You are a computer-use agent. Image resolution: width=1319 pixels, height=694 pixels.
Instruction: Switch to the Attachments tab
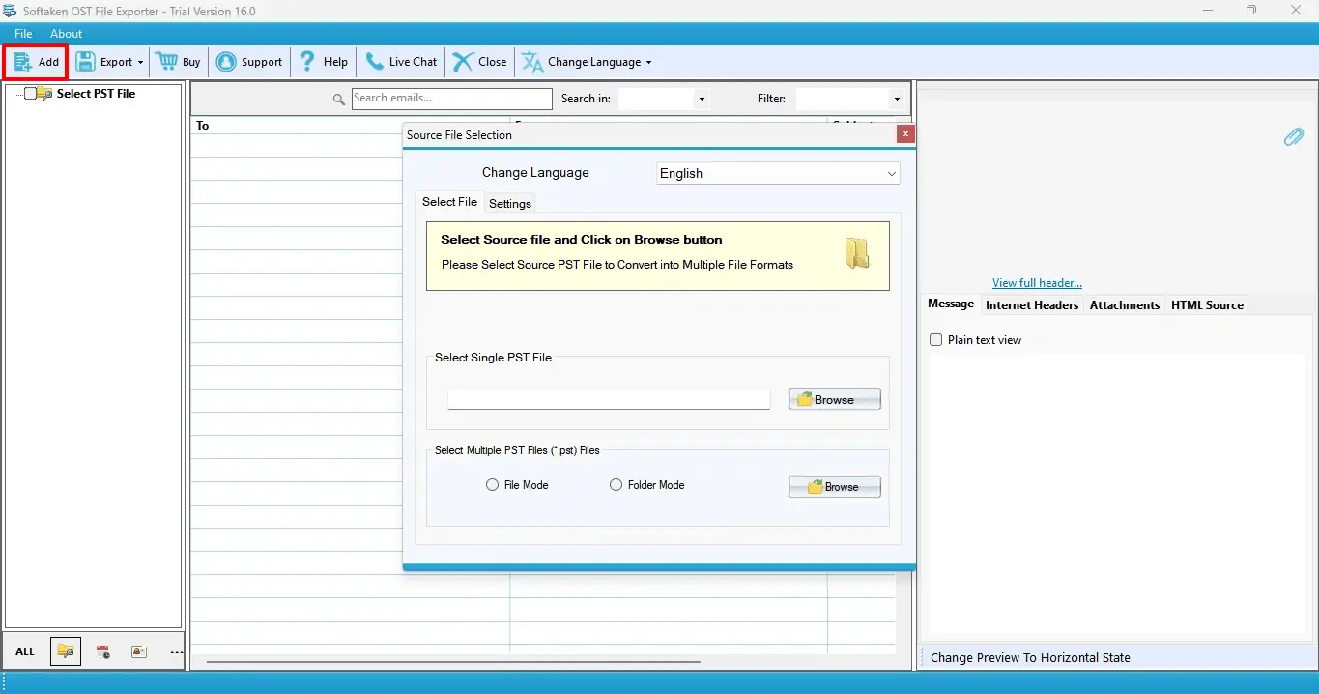click(1125, 304)
